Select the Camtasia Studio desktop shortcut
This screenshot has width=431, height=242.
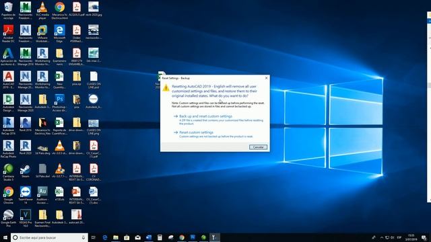[9, 172]
